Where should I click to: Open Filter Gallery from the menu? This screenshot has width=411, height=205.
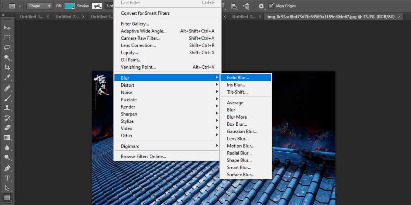click(x=135, y=24)
